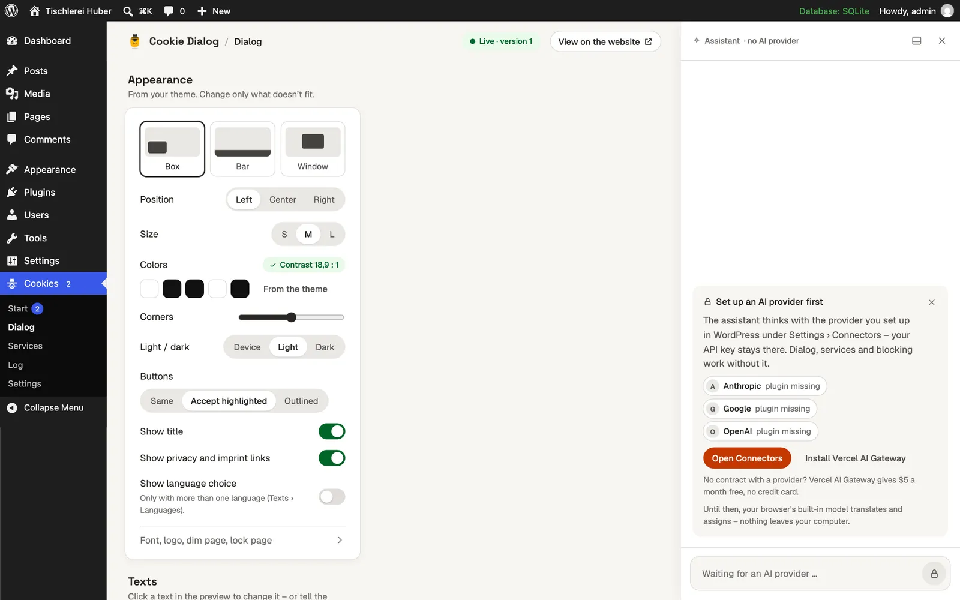Click the Pages icon in the sidebar
This screenshot has height=600, width=960.
click(x=12, y=117)
